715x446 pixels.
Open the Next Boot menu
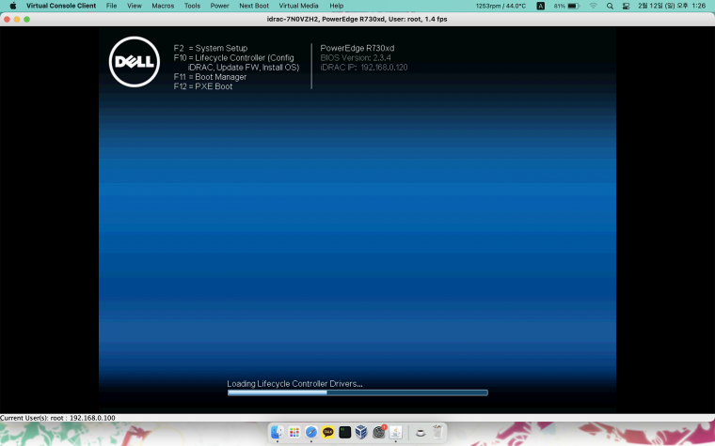254,6
